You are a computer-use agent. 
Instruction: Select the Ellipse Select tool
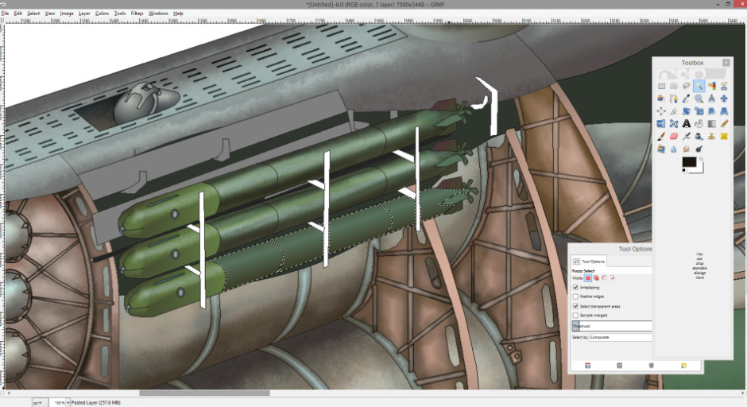click(674, 87)
